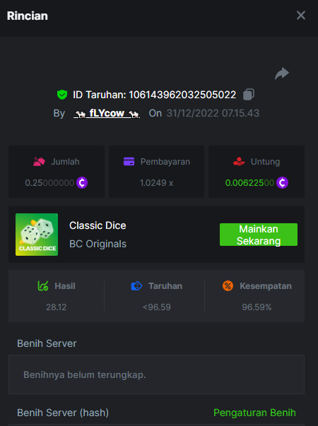Click the Pembayaran card icon
The image size is (318, 426).
(129, 161)
